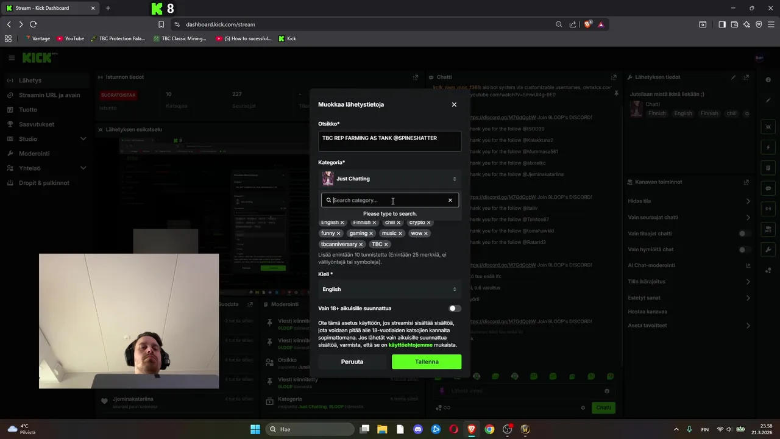Remove the wow tag
Viewport: 780px width, 439px height.
[425, 234]
